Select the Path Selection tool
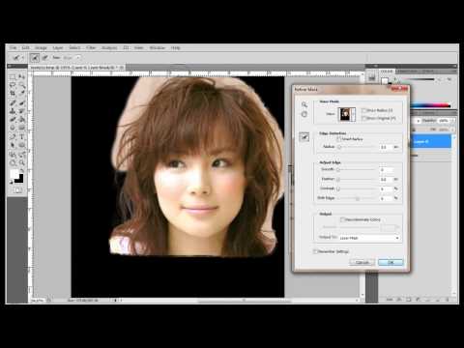This screenshot has height=348, width=464. [13, 146]
